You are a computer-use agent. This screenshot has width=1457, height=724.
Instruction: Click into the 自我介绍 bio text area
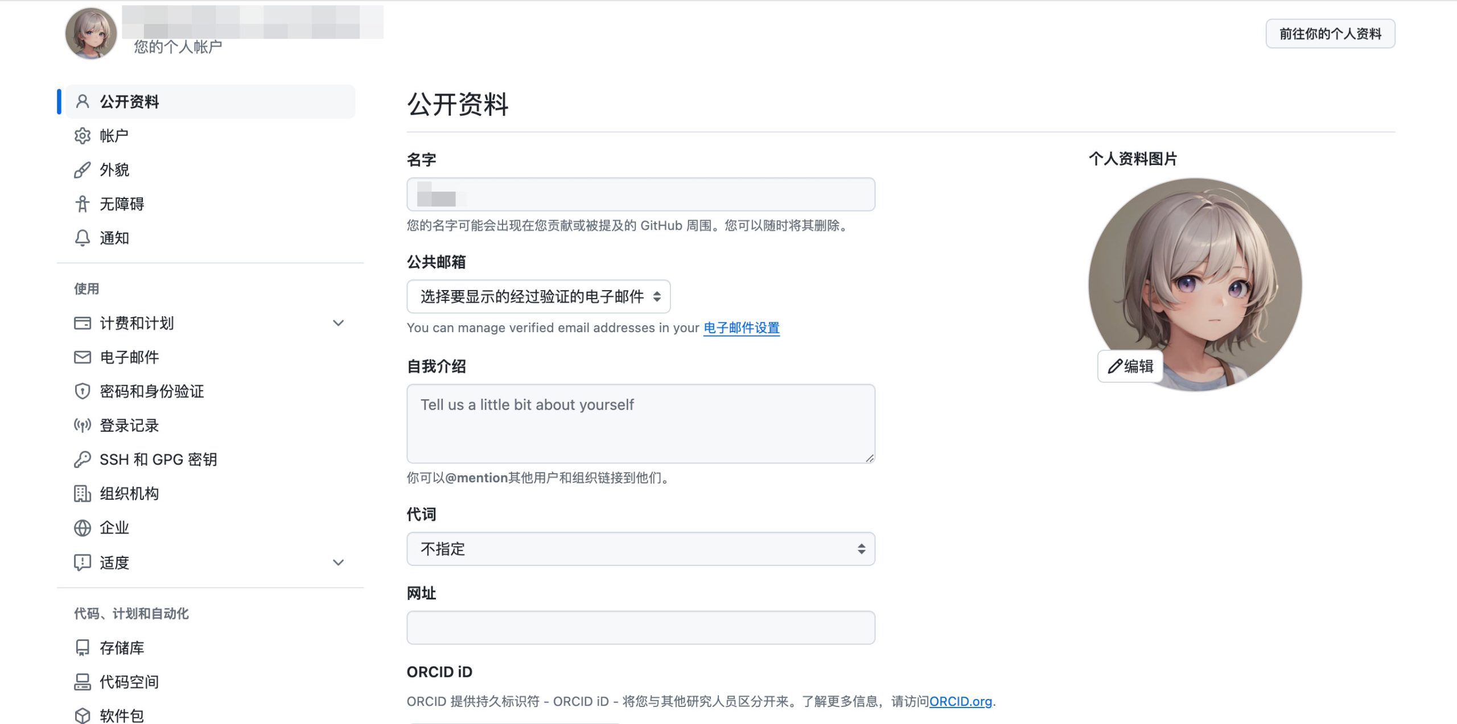[640, 424]
